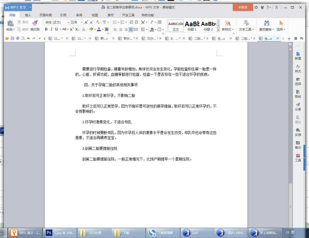Click the insert table grid icon
This screenshot has height=238, width=309.
tap(159, 22)
